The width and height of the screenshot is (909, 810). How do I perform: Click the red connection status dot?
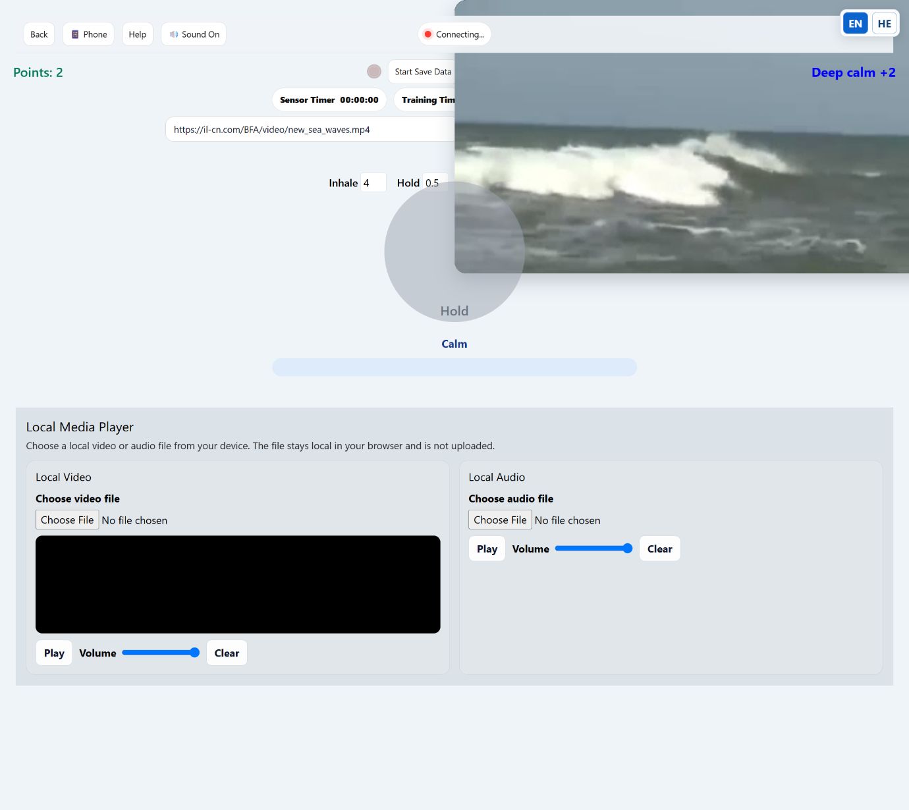(428, 34)
